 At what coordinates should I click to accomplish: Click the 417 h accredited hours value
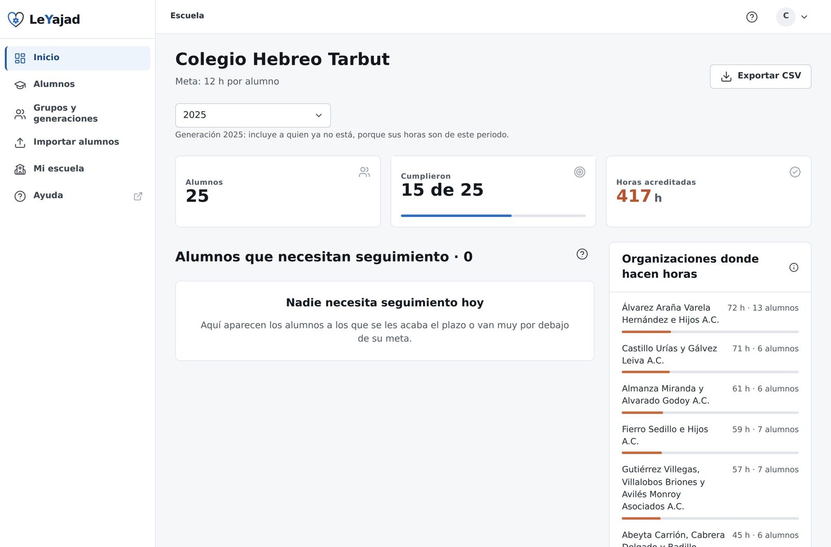pos(639,196)
